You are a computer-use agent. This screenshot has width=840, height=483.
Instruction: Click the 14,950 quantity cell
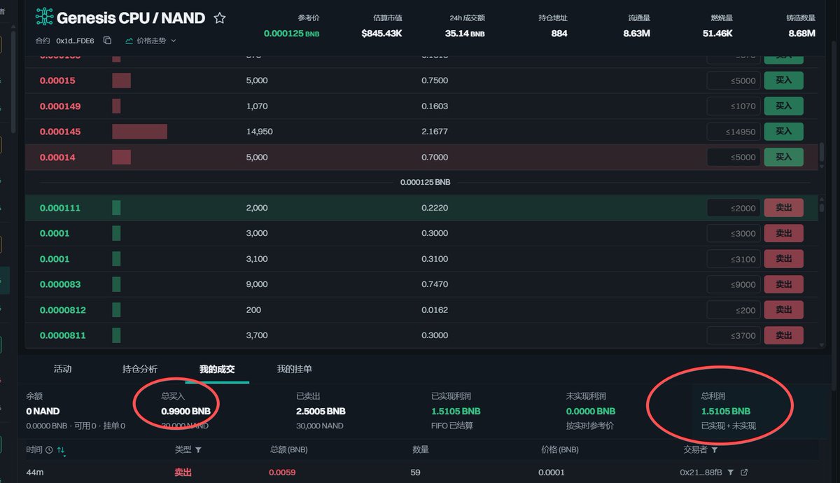click(x=260, y=132)
